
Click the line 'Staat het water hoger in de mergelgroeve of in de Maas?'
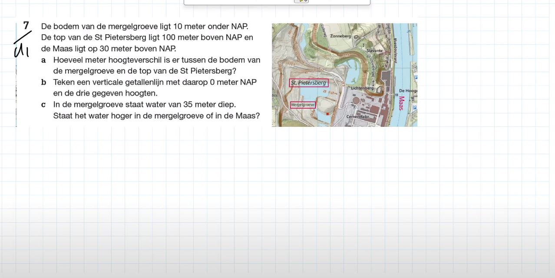click(x=157, y=116)
